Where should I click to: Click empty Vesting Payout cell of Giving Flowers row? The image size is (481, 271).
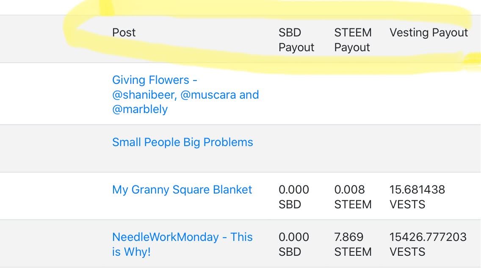coord(432,94)
